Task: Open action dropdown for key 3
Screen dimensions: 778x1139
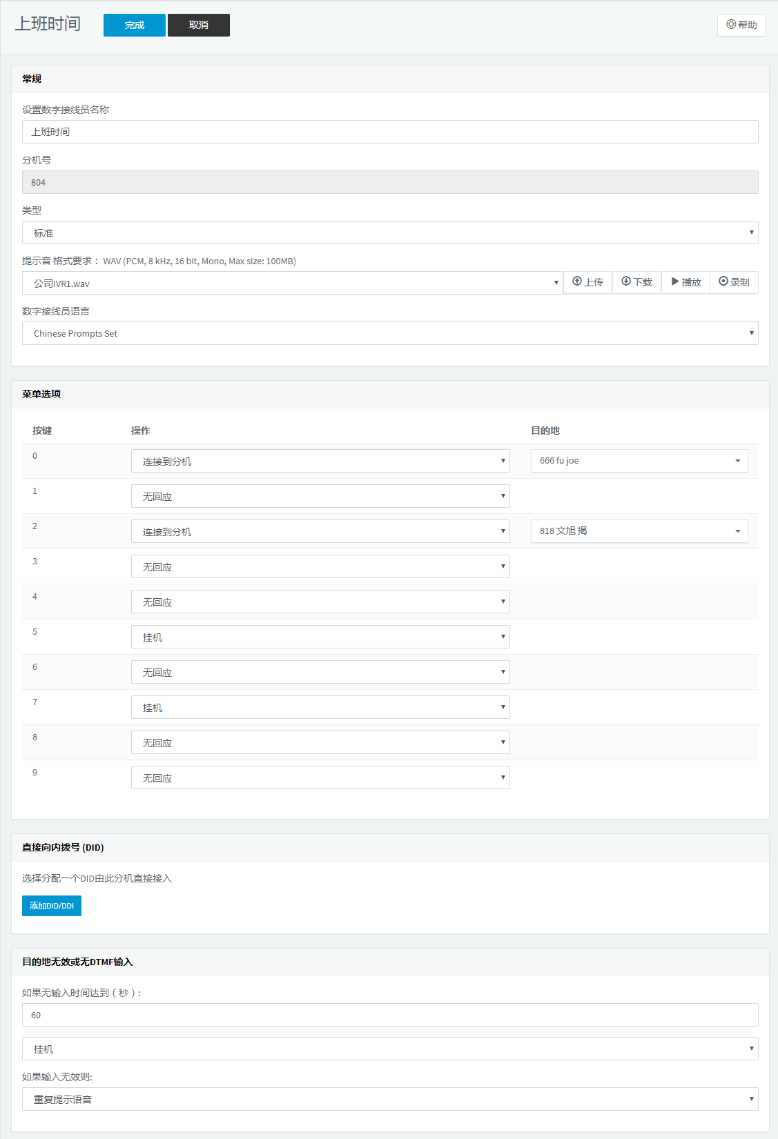Action: click(x=320, y=566)
